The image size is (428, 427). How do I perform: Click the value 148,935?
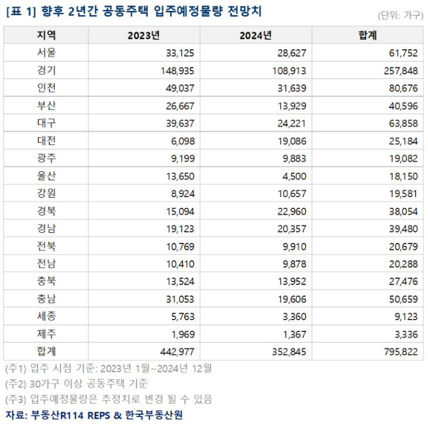(178, 71)
